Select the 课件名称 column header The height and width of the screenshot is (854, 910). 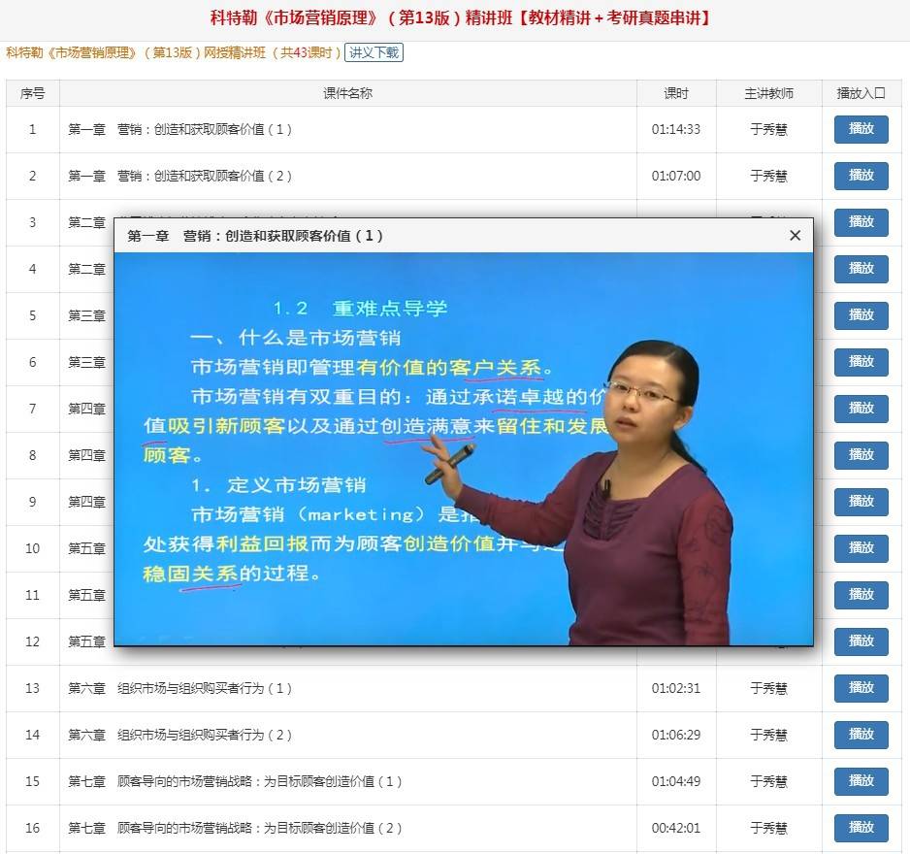[347, 93]
